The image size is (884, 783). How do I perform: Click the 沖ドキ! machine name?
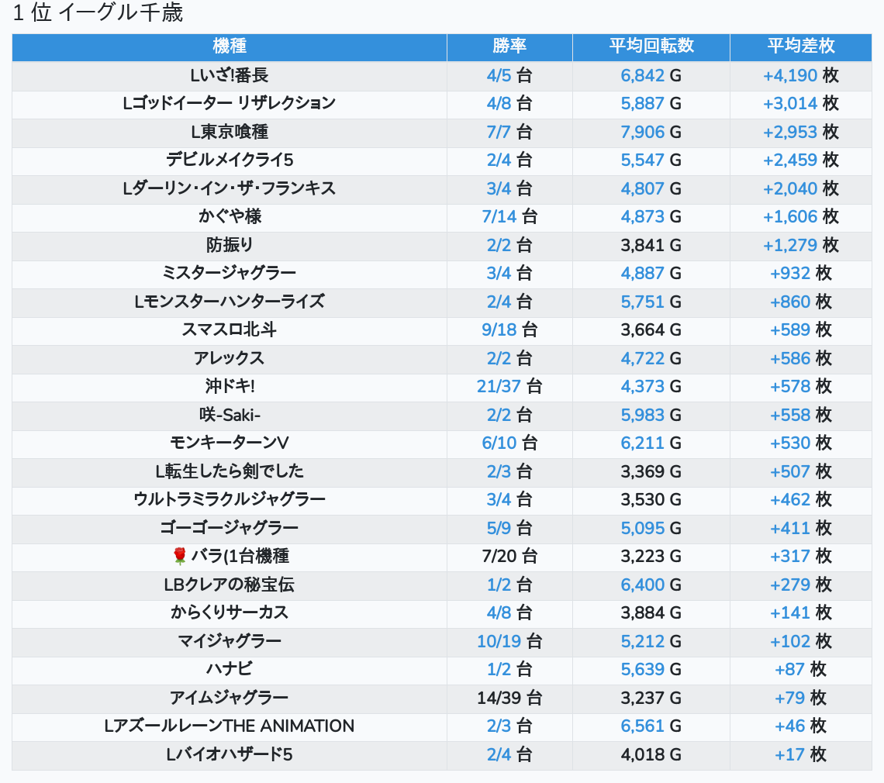pos(230,387)
